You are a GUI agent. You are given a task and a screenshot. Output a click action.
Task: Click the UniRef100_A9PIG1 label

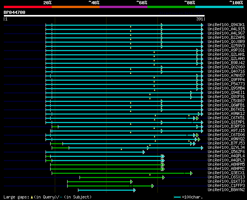(226, 50)
